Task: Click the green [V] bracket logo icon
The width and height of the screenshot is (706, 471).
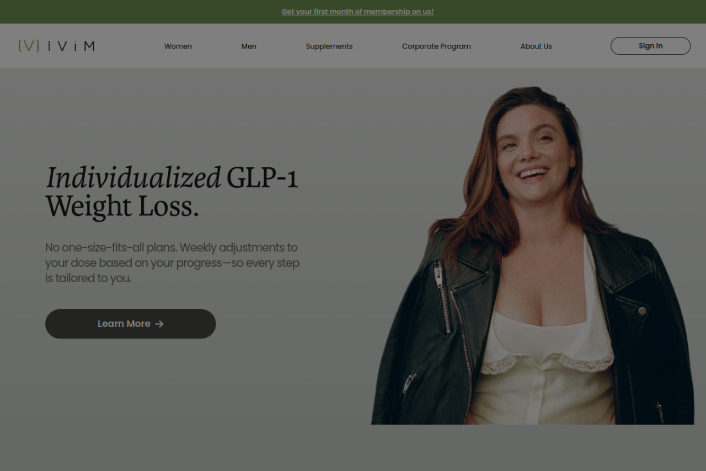Action: 28,46
